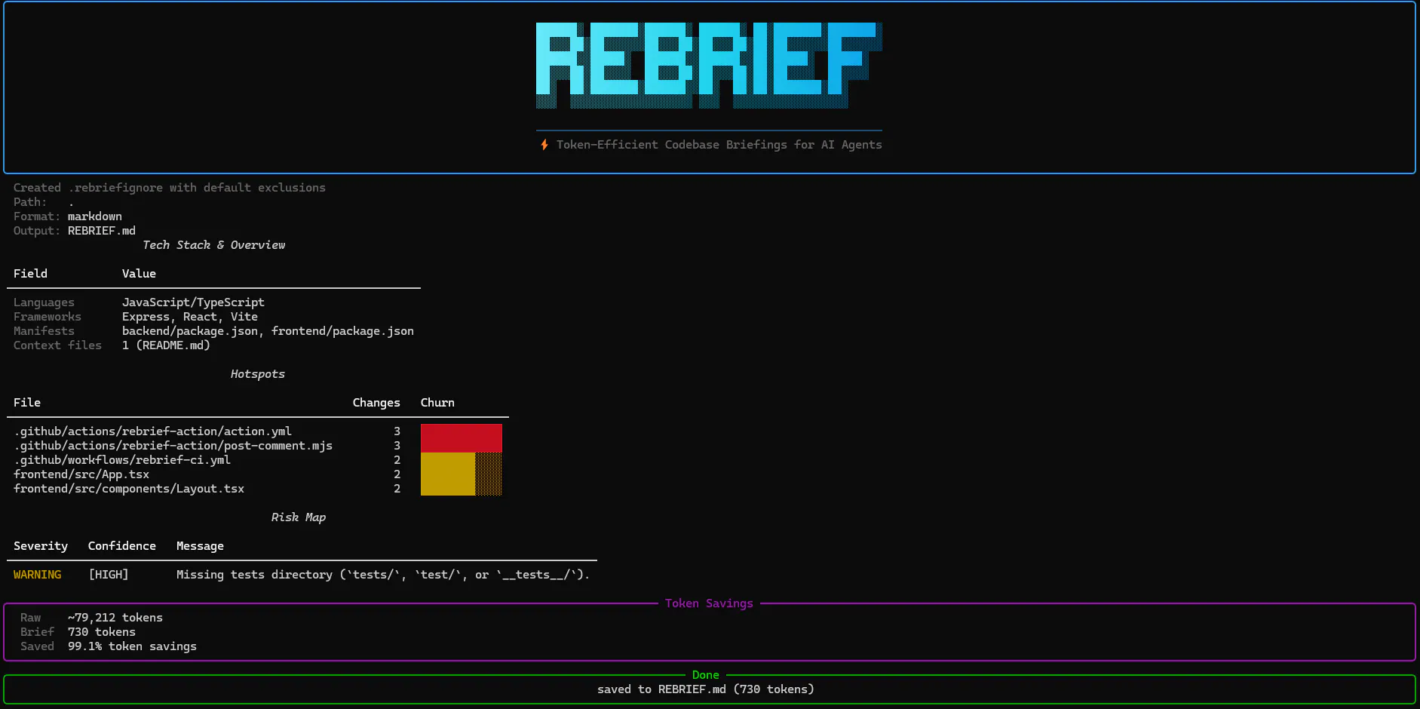Screen dimensions: 1420x709
Task: Click the 'Churn' column header
Action: click(437, 403)
